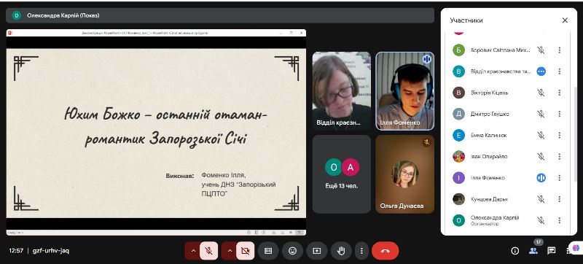This screenshot has width=583, height=264.
Task: Click photo avatar of Кунцова Дарья
Action: (459, 199)
